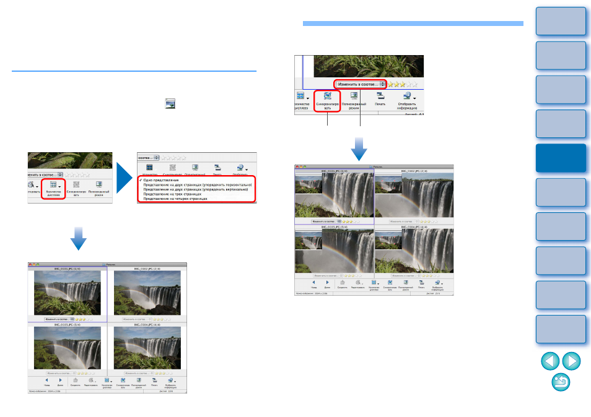Click Печать icon in bottom-left four-pane window
Image resolution: width=591 pixels, height=417 pixels.
point(154,380)
